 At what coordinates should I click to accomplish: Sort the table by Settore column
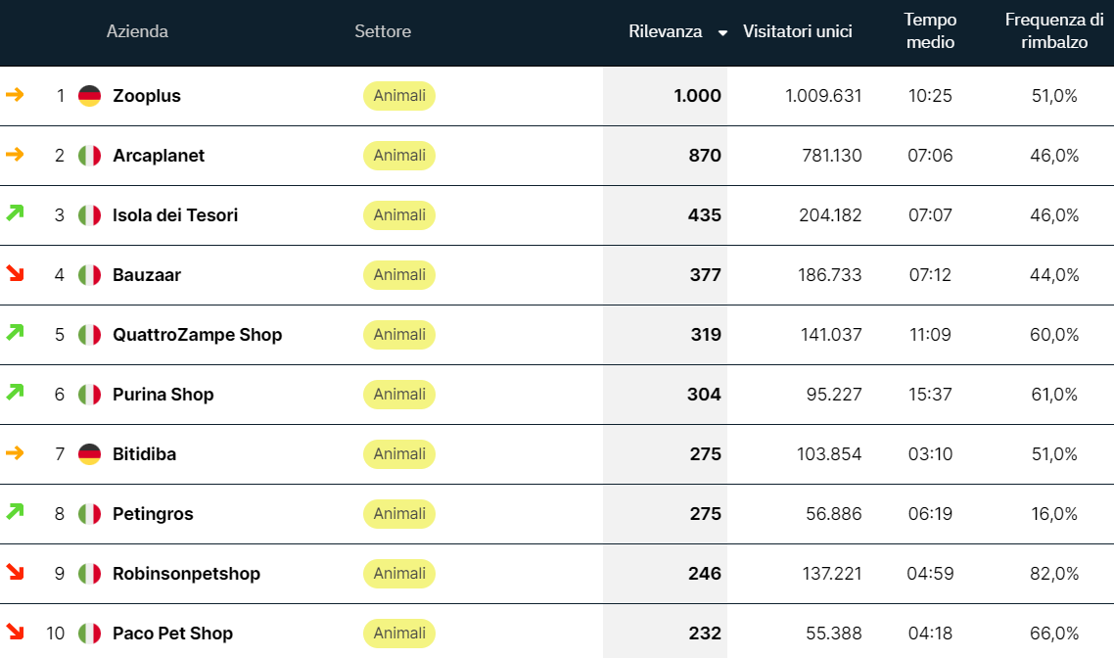tap(383, 31)
